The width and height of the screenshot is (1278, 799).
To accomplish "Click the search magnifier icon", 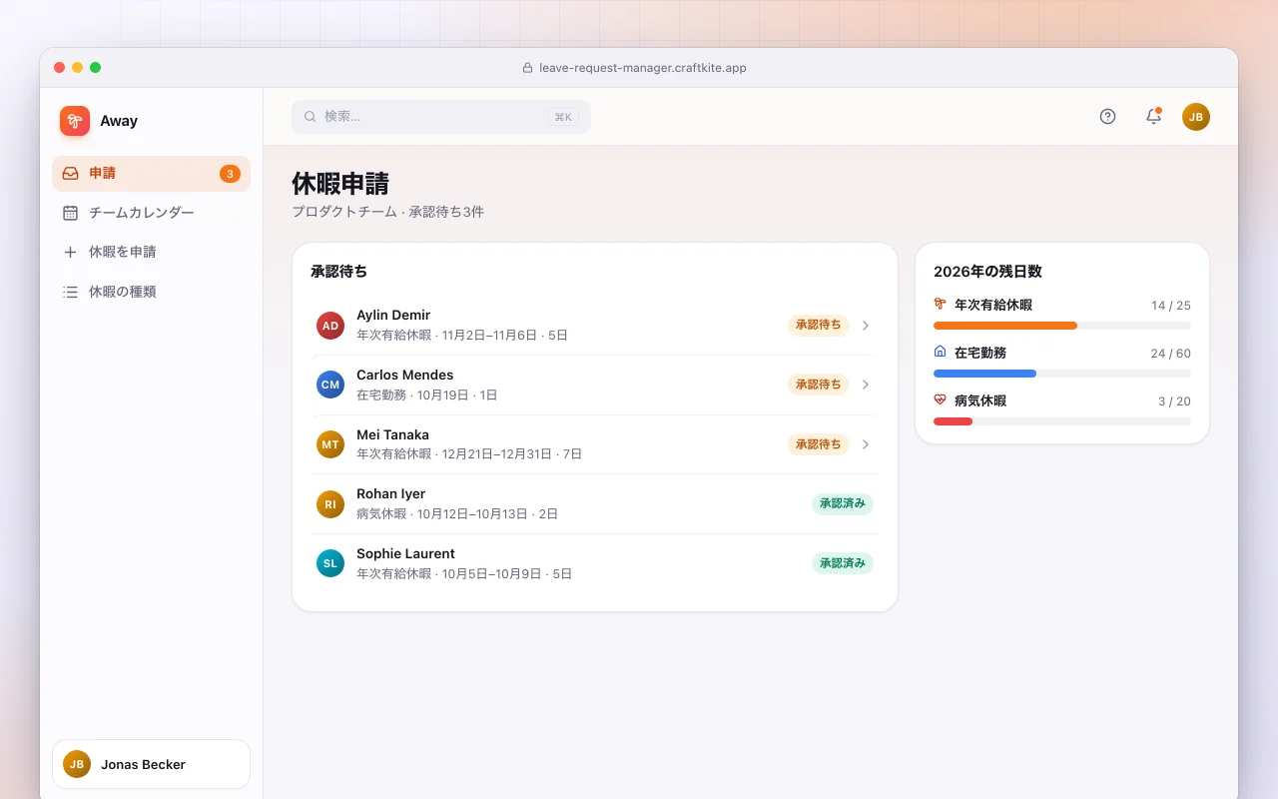I will 311,117.
